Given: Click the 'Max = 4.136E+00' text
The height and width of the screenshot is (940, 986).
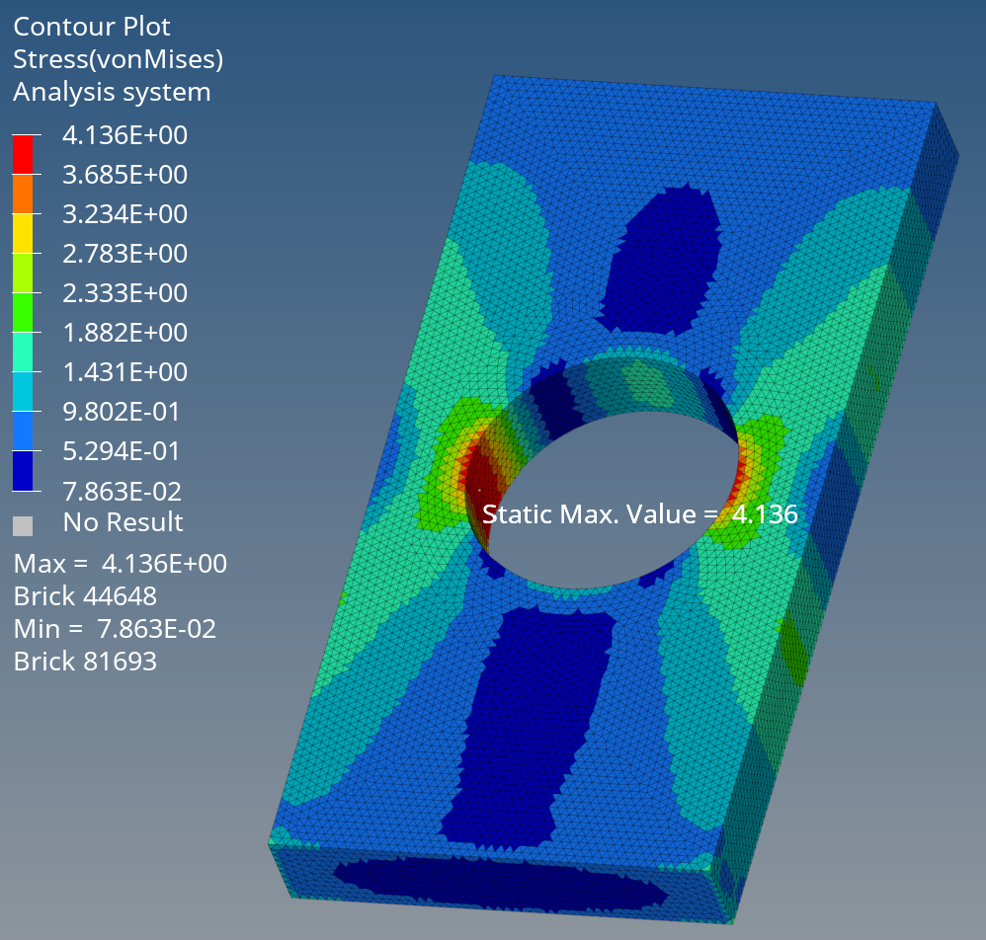Looking at the screenshot, I should point(121,564).
